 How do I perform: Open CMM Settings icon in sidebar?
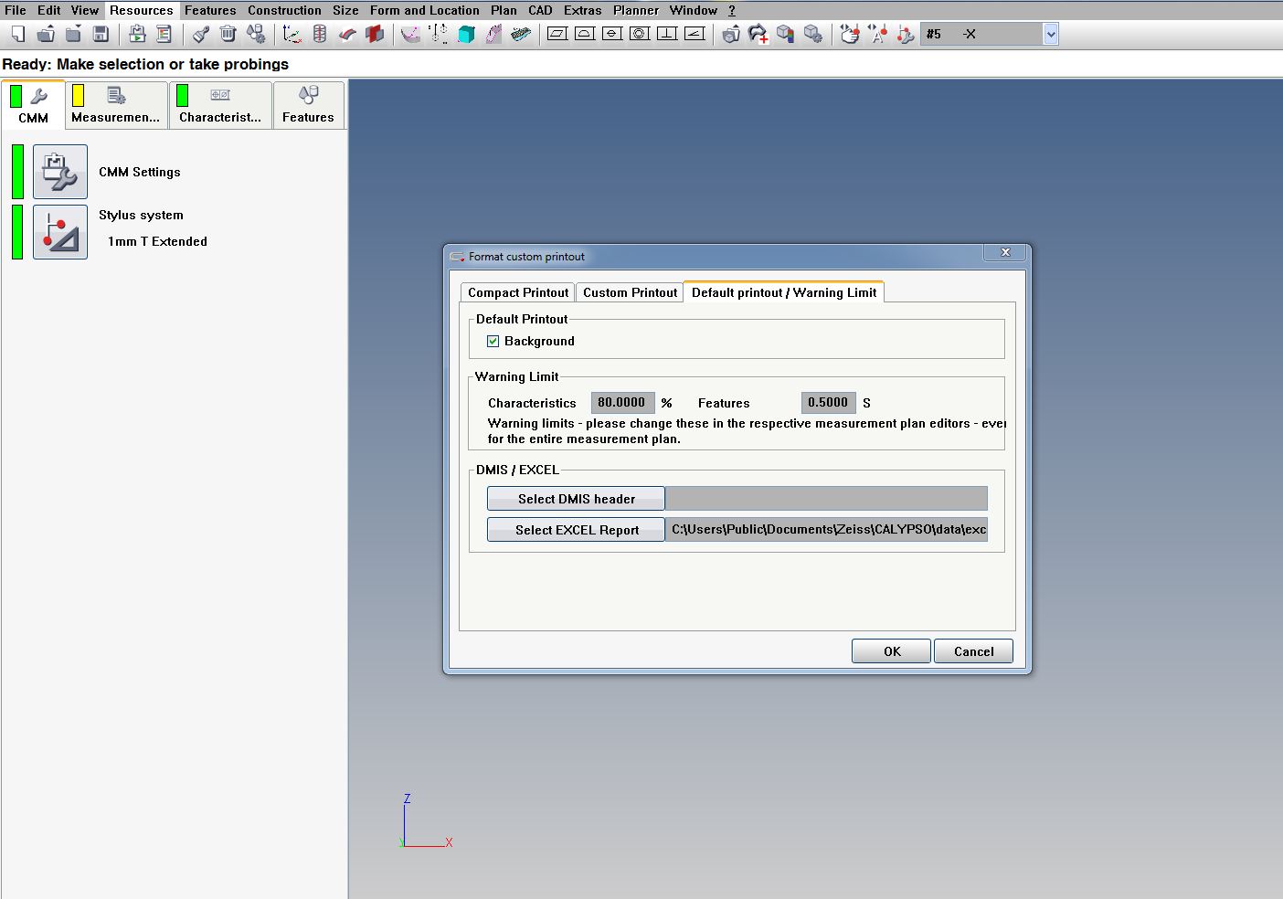click(x=60, y=172)
